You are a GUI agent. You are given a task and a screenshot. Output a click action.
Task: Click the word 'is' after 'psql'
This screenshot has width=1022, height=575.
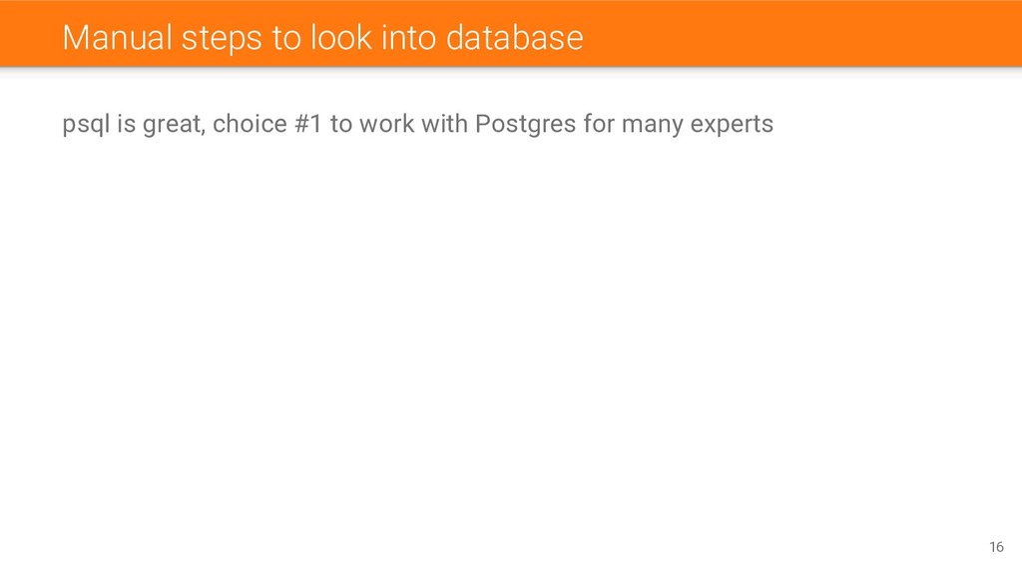126,123
